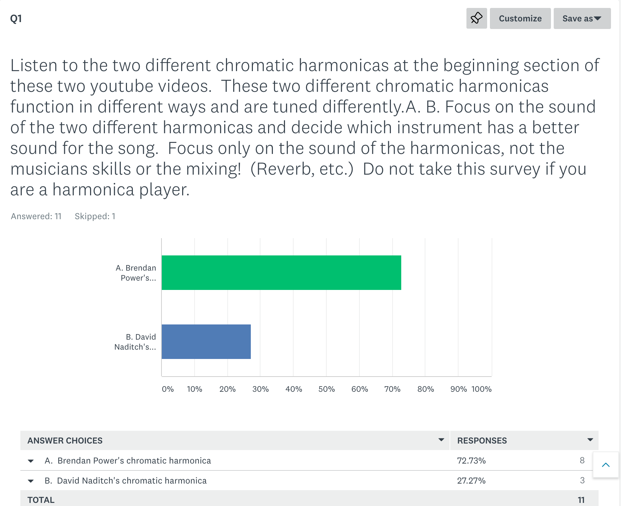
Task: Expand the Brendan Power's harmonica row arrow
Action: (31, 461)
